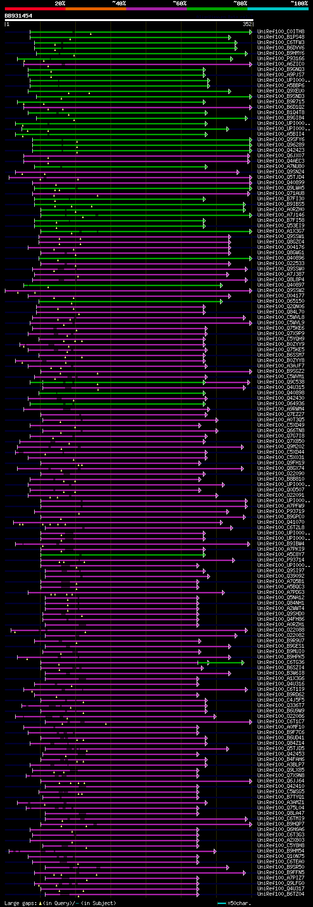
Task: Click the orange ~40% legend segment
Action: [95, 9]
